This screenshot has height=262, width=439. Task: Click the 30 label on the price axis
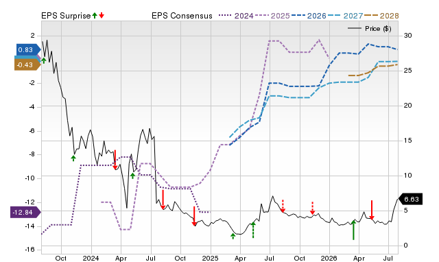[x=407, y=36]
